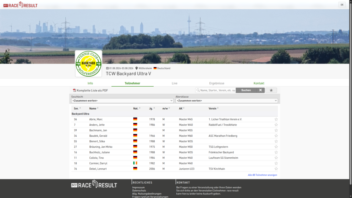This screenshot has width=352, height=198.
Task: Click the calendar icon beside event date
Action: click(x=107, y=68)
